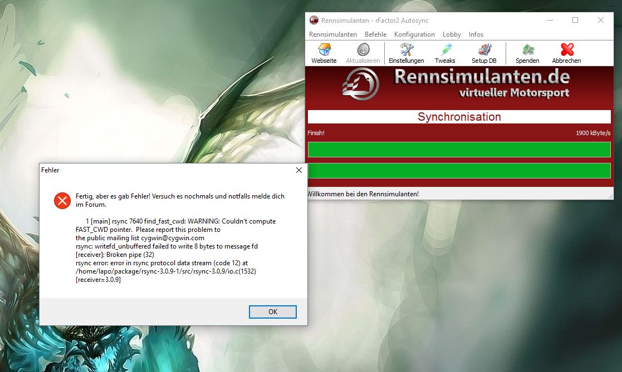Launch the Tweaks toolbar icon

point(445,50)
